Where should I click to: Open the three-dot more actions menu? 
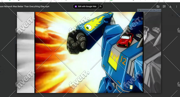point(177,7)
